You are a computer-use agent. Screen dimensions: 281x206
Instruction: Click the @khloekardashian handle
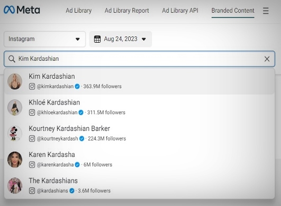57,113
